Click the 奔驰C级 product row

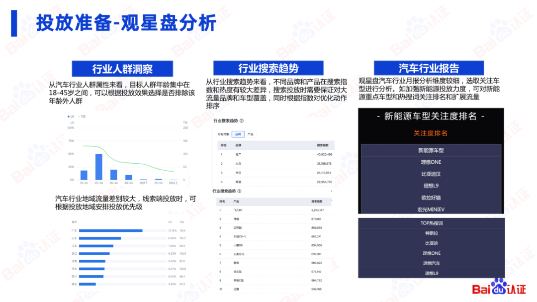click(x=275, y=281)
